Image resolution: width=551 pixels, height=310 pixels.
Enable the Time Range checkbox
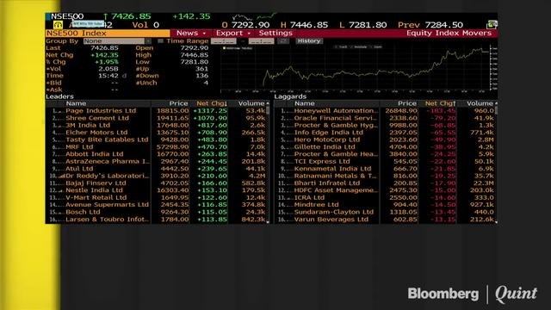point(161,41)
